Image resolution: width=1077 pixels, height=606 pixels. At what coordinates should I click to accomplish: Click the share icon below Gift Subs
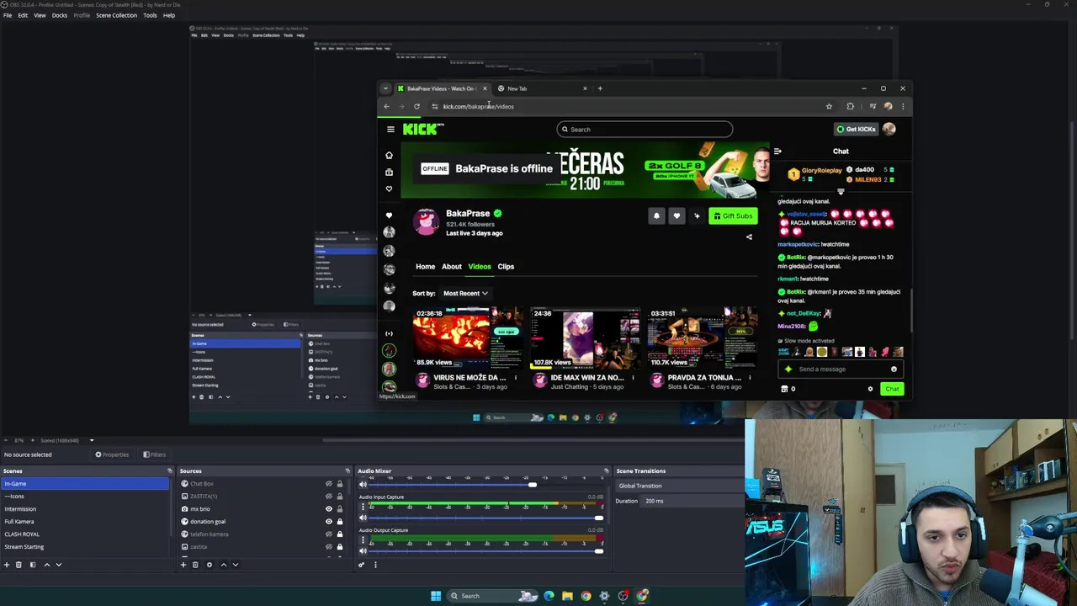coord(749,237)
